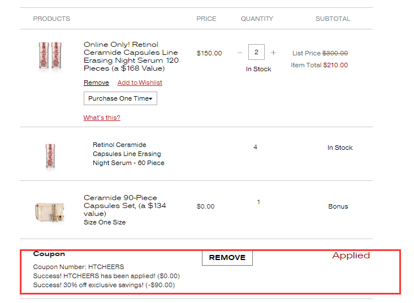Click the PRICE column header
Image resolution: width=414 pixels, height=303 pixels.
pos(206,19)
